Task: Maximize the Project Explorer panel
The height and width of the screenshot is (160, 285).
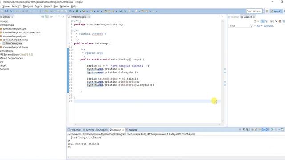Action: pos(63,16)
